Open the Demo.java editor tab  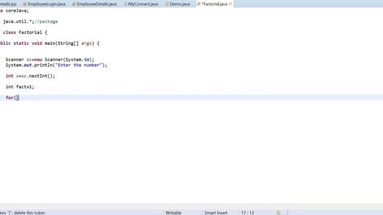(x=178, y=4)
